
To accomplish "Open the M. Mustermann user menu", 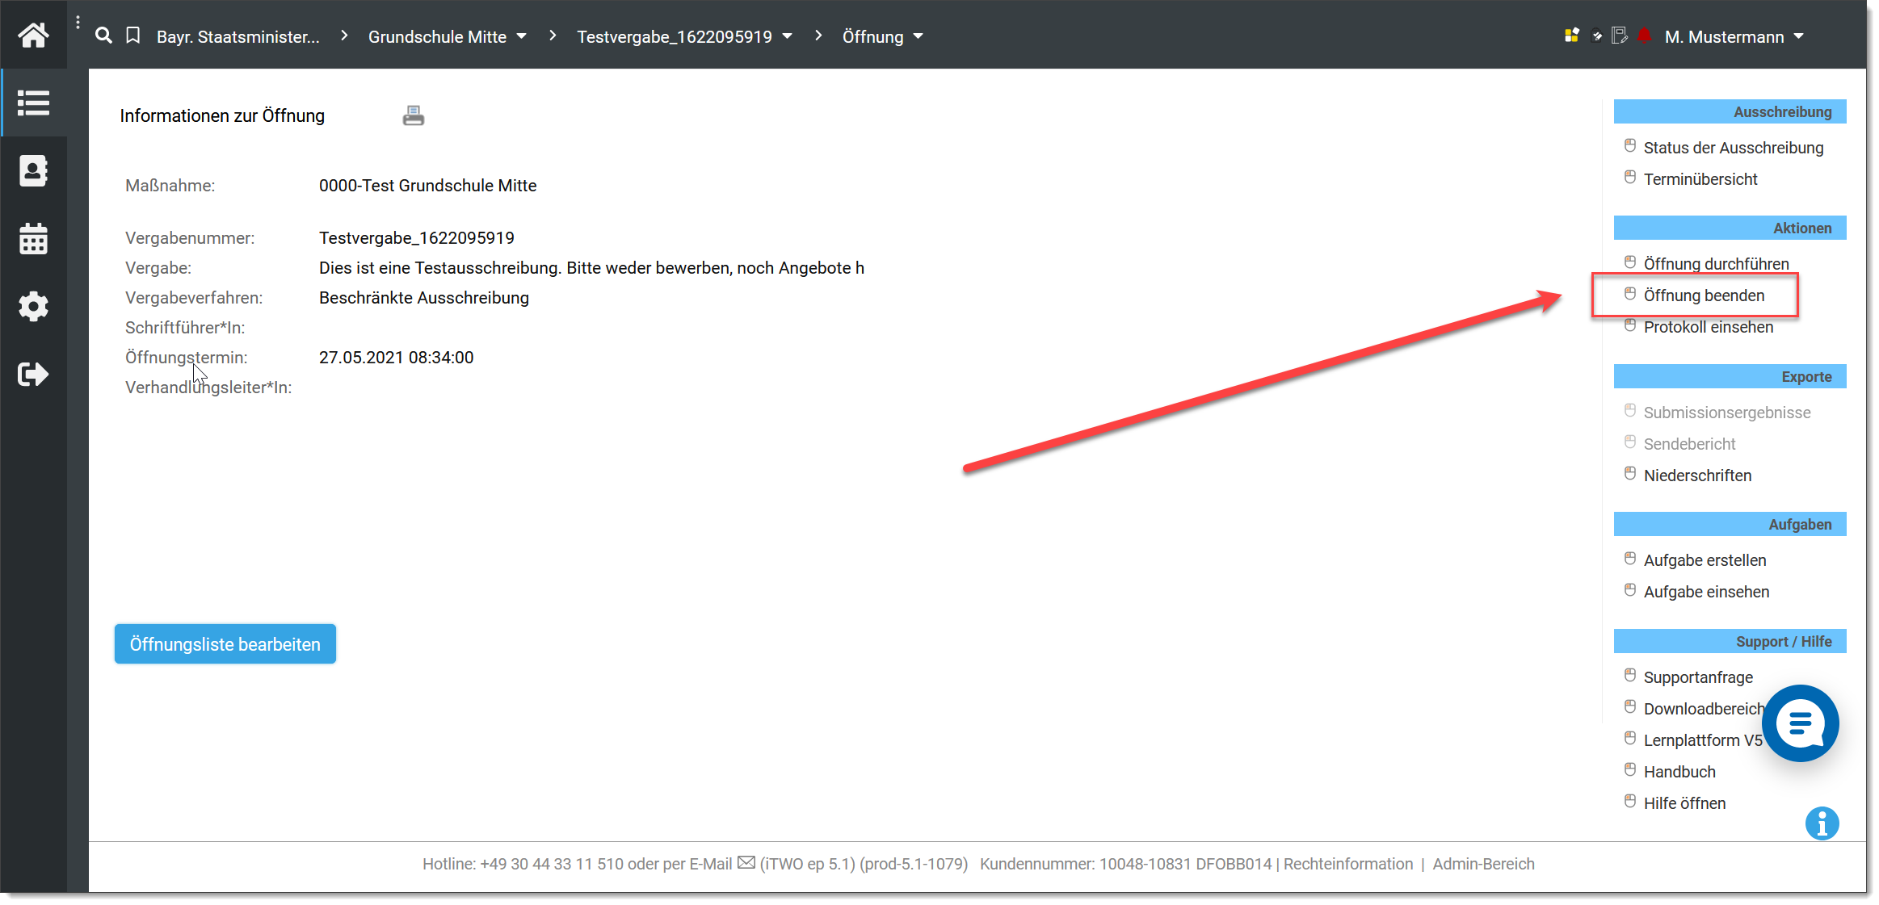I will (1734, 36).
